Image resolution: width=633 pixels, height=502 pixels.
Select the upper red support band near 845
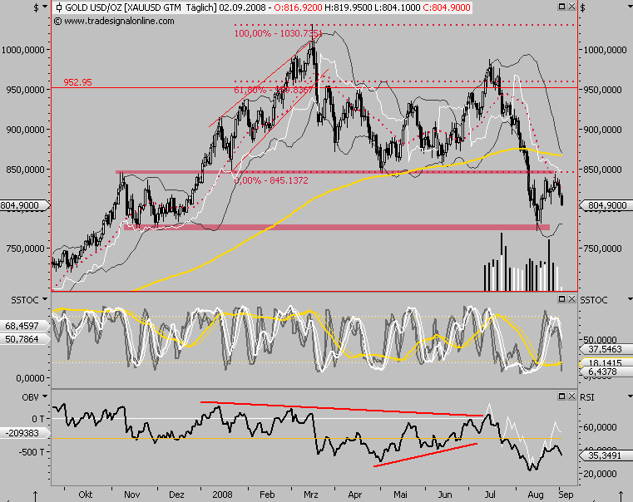coord(334,172)
